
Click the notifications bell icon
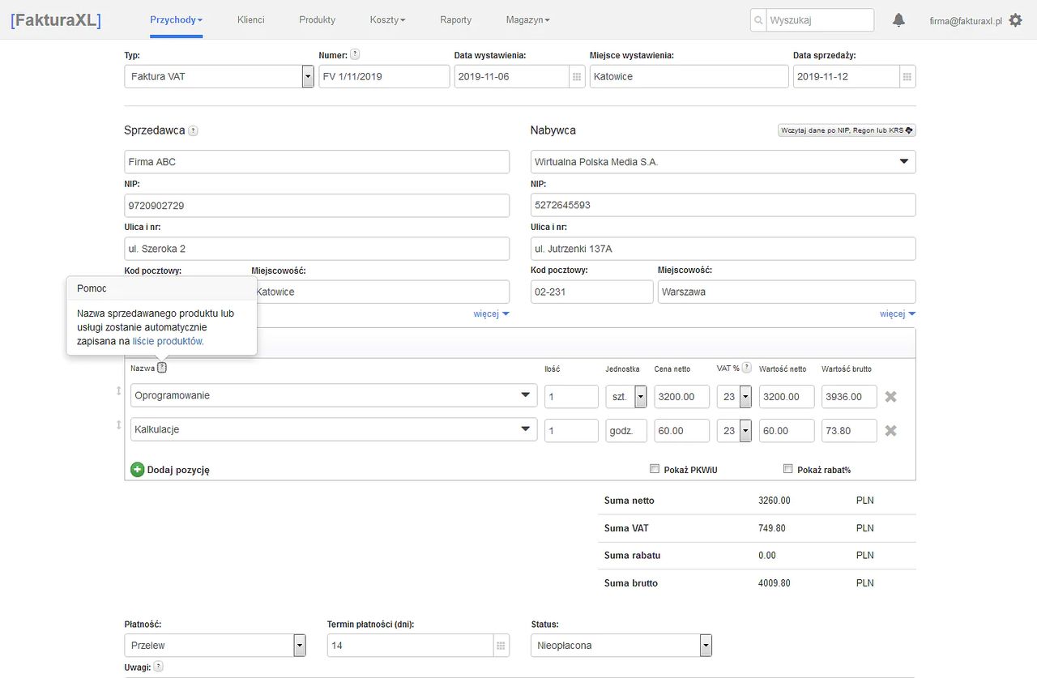[x=898, y=20]
